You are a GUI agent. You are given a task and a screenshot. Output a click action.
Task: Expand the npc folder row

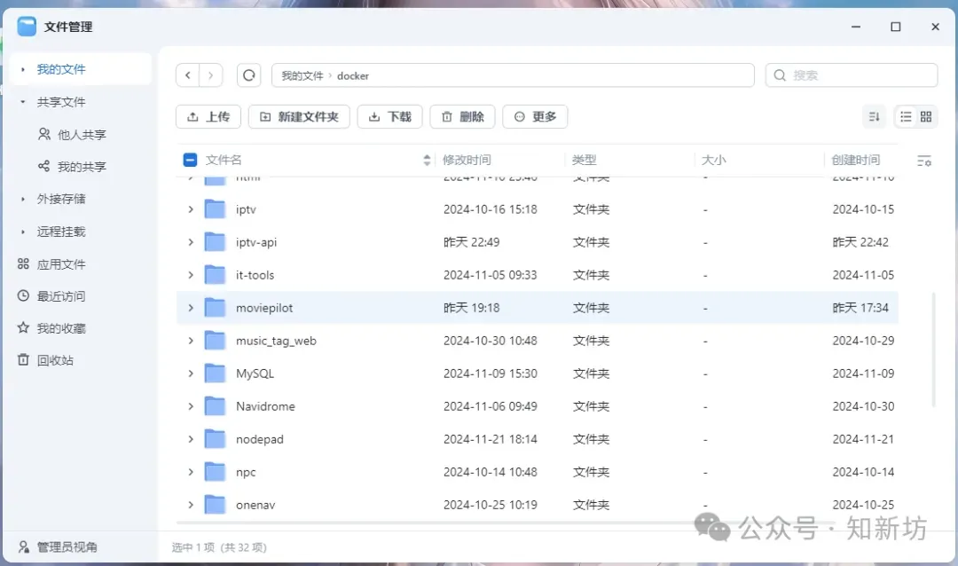[191, 472]
